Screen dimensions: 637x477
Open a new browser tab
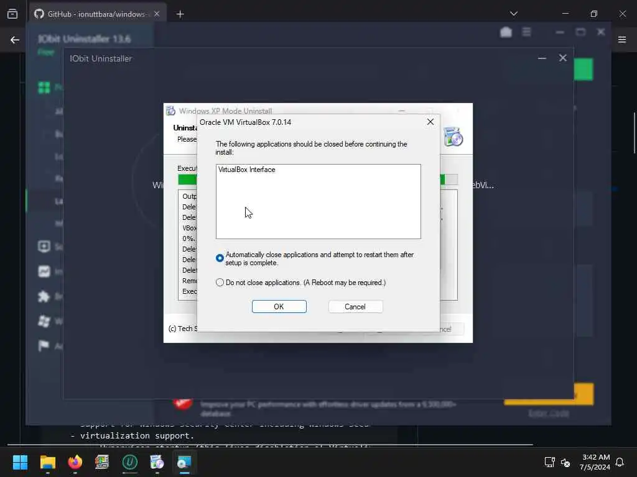pos(180,14)
